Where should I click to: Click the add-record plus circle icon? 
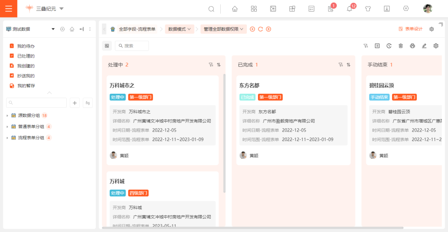click(x=252, y=29)
